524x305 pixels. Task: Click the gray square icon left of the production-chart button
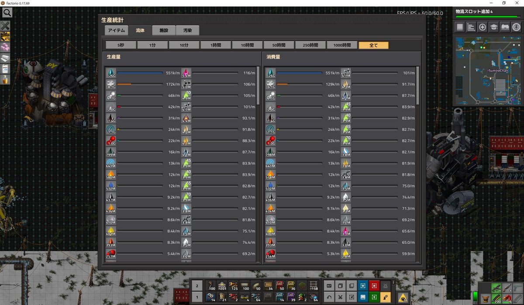pos(460,27)
